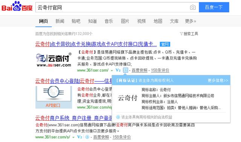241x142 pixels.
Task: Open the 158条评价 reviews link of first result
Action: pyautogui.click(x=160, y=70)
